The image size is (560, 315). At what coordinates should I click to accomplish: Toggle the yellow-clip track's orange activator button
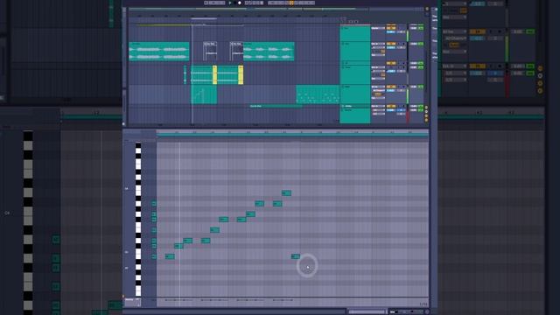click(x=391, y=67)
